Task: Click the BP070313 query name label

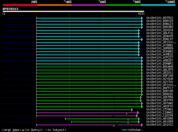Action: tap(11, 9)
